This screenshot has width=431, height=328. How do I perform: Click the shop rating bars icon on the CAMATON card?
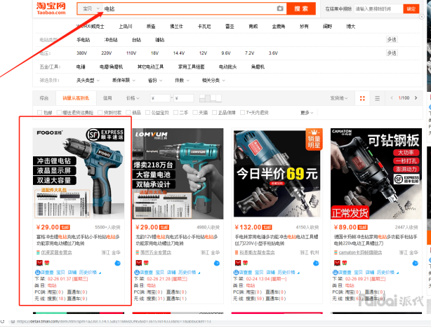click(336, 252)
